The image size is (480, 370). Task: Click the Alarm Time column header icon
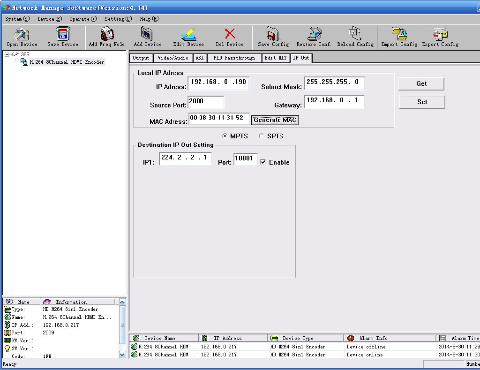coord(442,338)
